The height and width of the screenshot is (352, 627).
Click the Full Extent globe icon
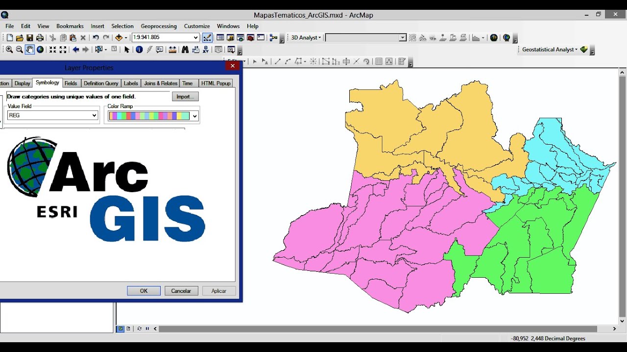click(x=40, y=49)
